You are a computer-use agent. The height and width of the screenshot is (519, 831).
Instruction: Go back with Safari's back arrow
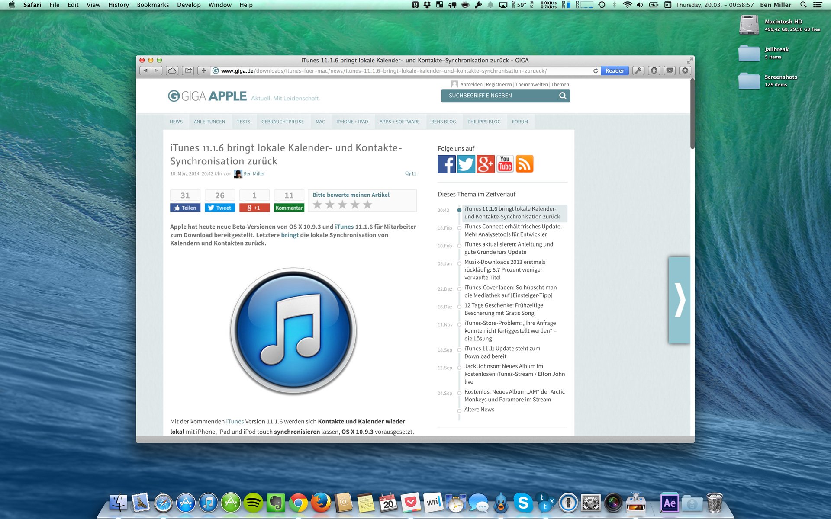point(145,70)
